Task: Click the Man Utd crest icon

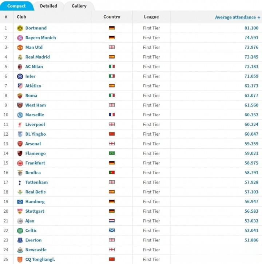Action: click(x=20, y=47)
